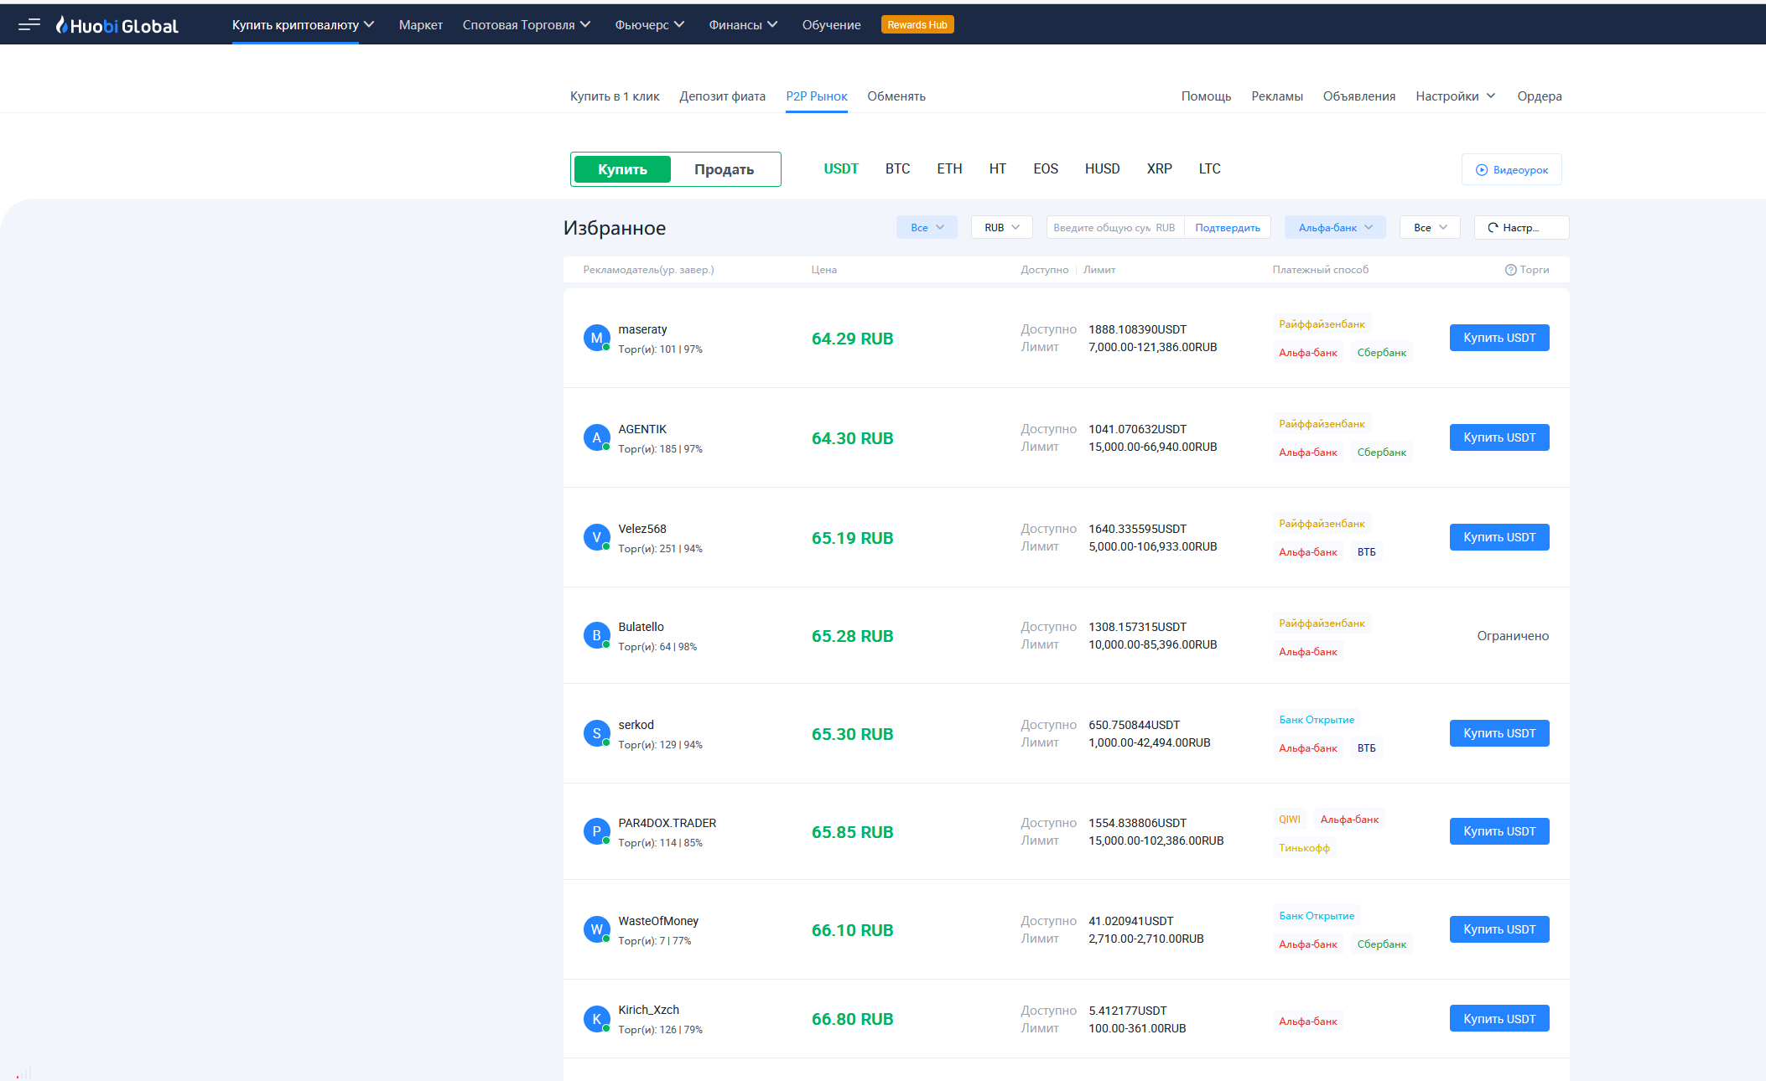Screen dimensions: 1766x1081
Task: Click PAR4DOX.TRADER's avatar icon
Action: (x=596, y=831)
